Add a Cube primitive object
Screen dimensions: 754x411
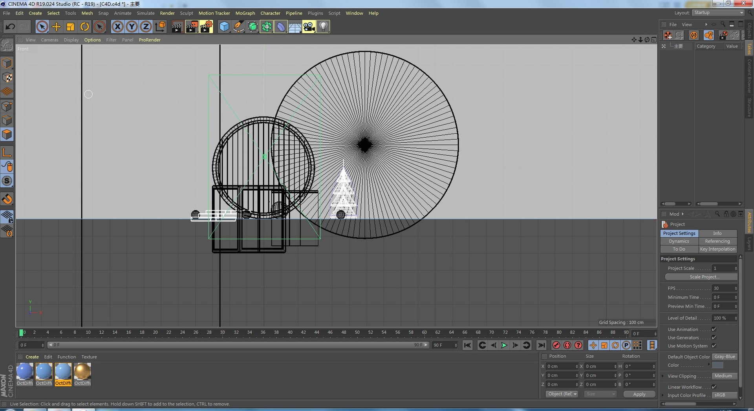[x=224, y=27]
